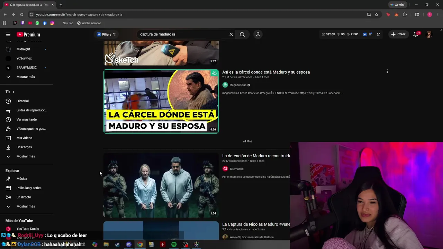Open Chrome extensions puzzle icon

405,15
